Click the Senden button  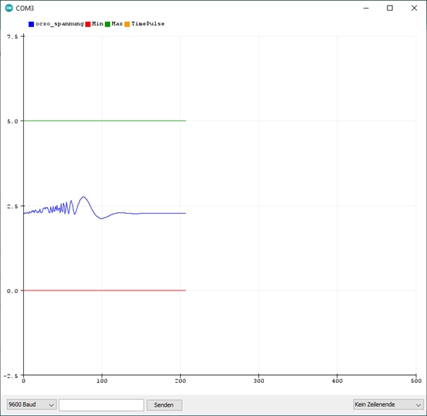pos(164,405)
